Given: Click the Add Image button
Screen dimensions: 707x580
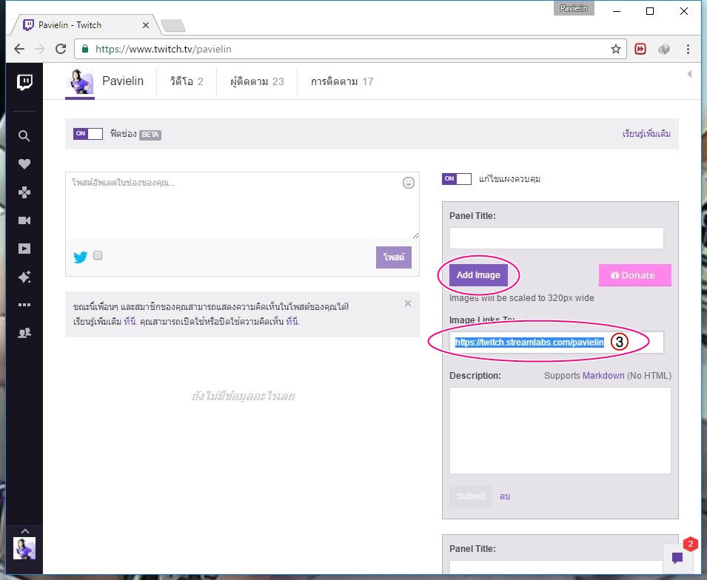Looking at the screenshot, I should point(478,275).
